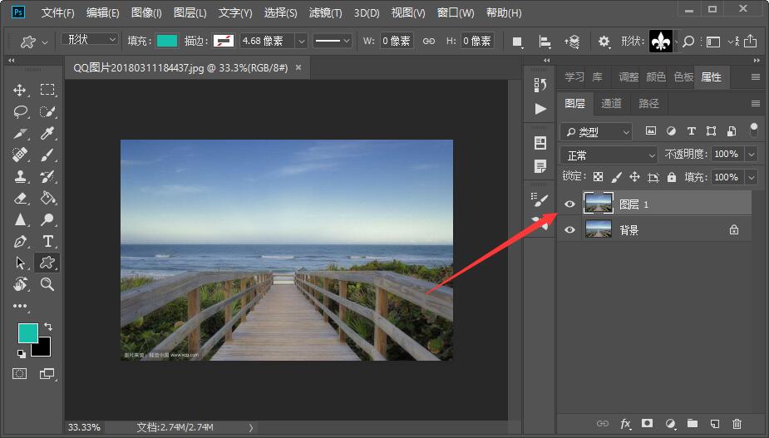Click the width W input field
Viewport: 769px width, 438px height.
[x=397, y=42]
